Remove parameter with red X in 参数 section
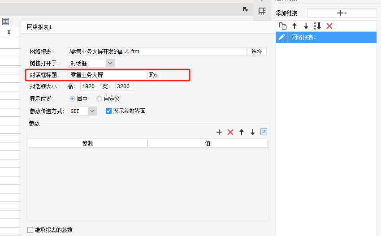 pyautogui.click(x=230, y=132)
